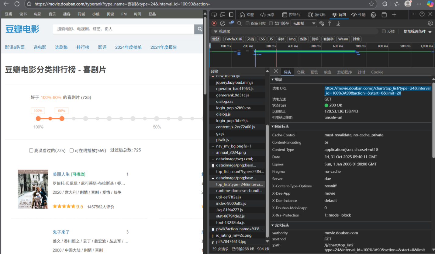Open 排行榜 in Douban movie nav
Viewport: 435px width, 254px height.
(83, 47)
